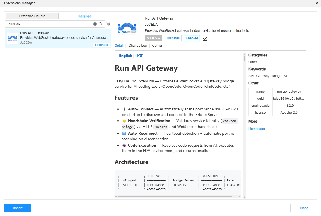The image size is (321, 216).
Task: Click the 'Gateway' keyword
Action: [x=263, y=76]
